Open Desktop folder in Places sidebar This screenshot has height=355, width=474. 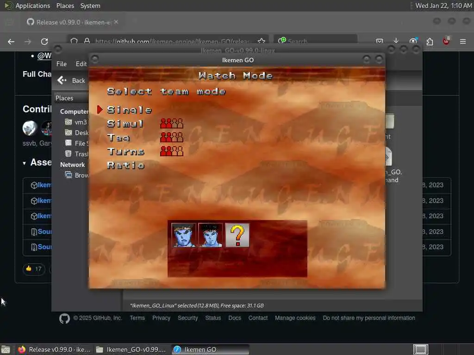click(77, 133)
